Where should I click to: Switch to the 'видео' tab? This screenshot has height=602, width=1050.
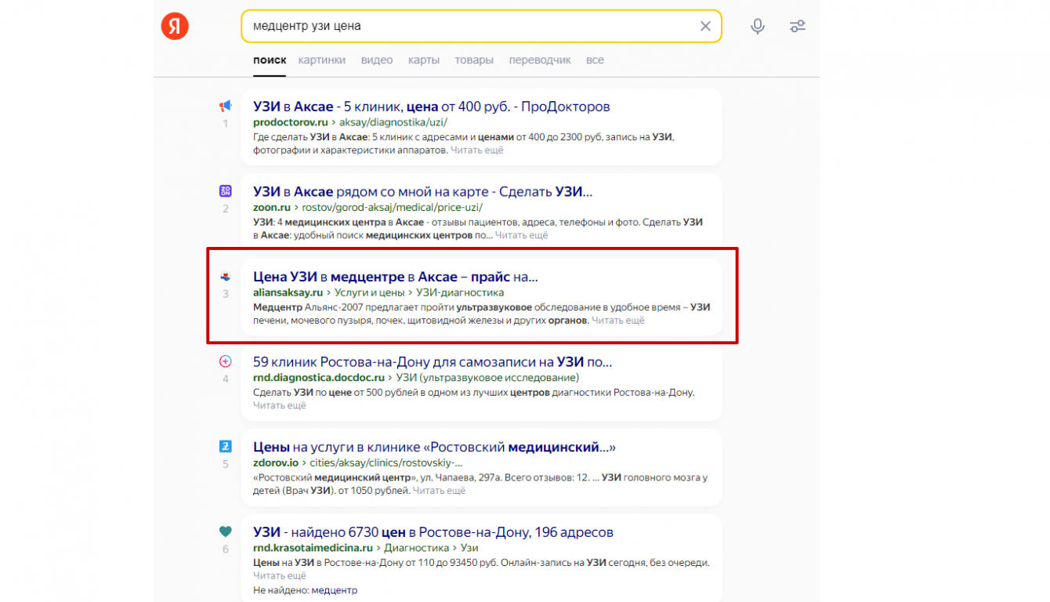pos(377,60)
